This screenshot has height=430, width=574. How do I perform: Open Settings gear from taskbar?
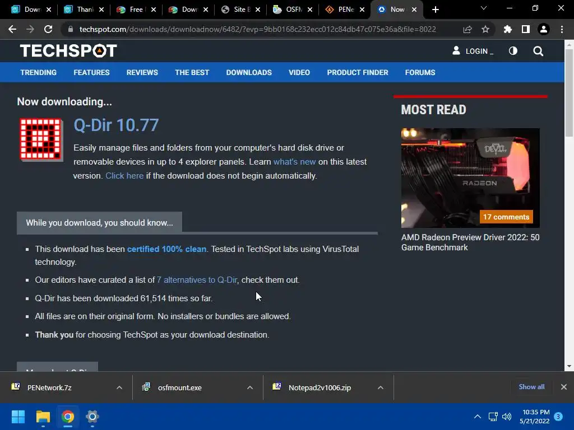pyautogui.click(x=92, y=417)
